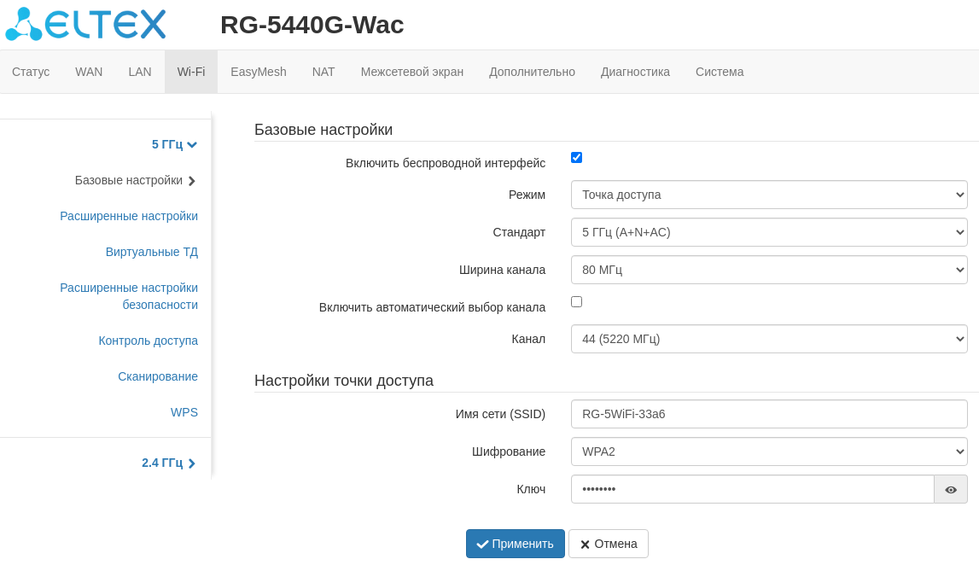
Task: Click the SSID name input field
Action: coord(768,414)
